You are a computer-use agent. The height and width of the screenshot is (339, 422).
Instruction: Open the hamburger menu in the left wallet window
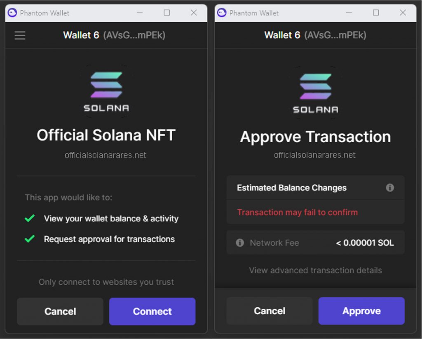[x=20, y=35]
